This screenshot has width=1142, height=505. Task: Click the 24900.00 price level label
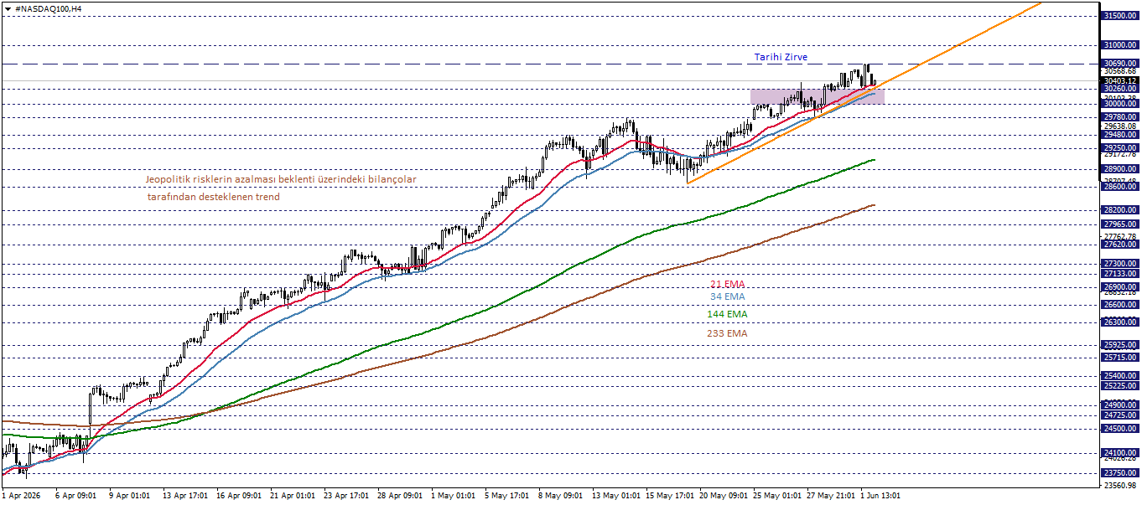click(1120, 405)
